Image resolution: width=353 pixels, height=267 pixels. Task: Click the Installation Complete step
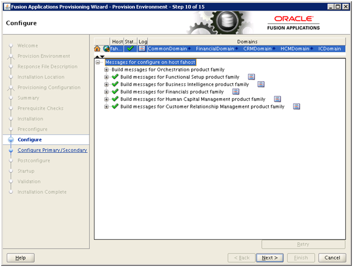tap(42, 192)
